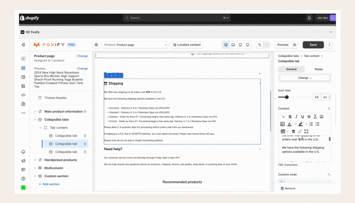Open the Product page template dropdown

click(135, 45)
